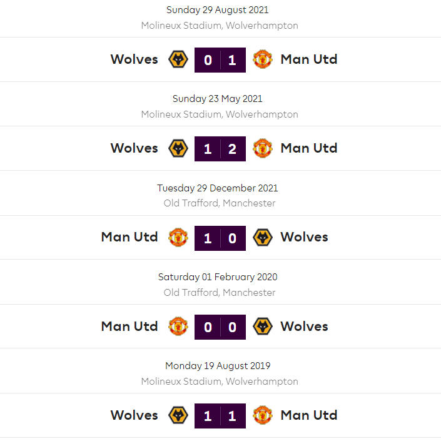Click Man Utd crest in 29 December 2021 match
Screen dimensions: 441x441
click(178, 238)
